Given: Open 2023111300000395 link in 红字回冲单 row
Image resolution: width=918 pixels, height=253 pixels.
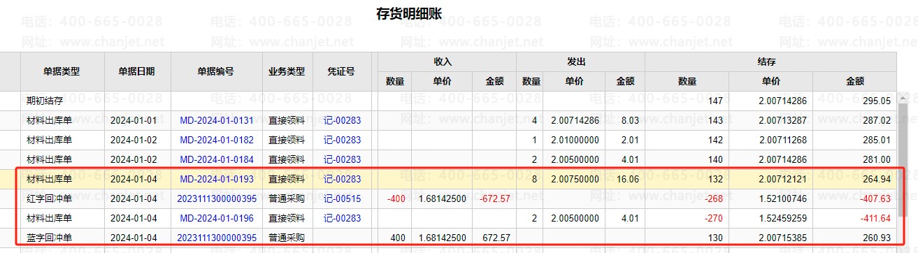Looking at the screenshot, I should [217, 198].
